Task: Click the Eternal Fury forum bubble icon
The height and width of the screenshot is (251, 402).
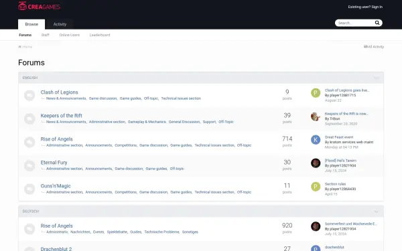Action: (x=29, y=166)
